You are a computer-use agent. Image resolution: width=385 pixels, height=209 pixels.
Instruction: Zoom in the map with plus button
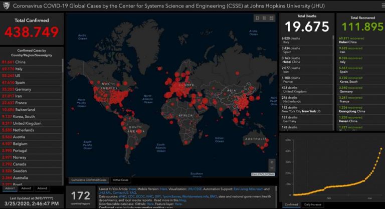272,162
